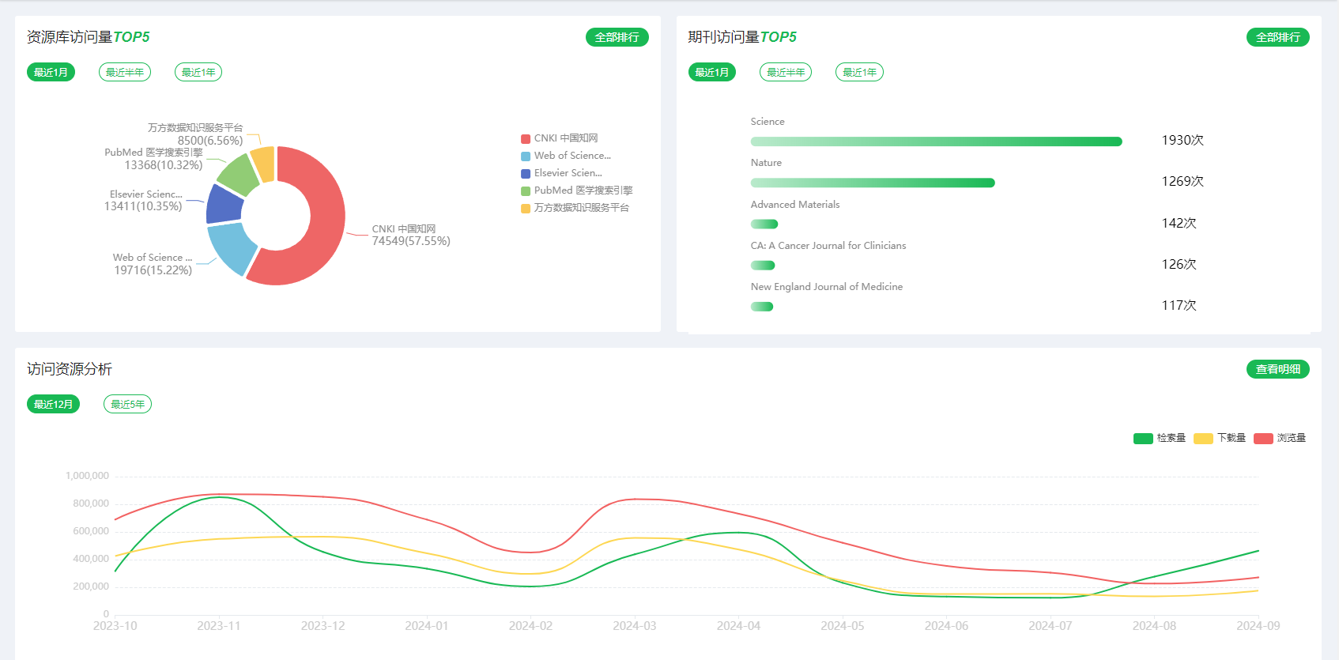Toggle 下载量 series in line chart legend
This screenshot has width=1339, height=660.
pyautogui.click(x=1203, y=439)
